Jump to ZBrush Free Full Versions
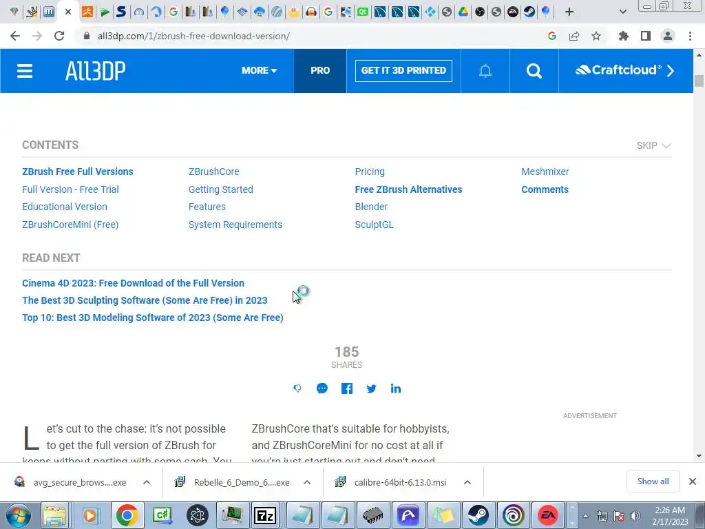Viewport: 705px width, 529px height. (78, 172)
